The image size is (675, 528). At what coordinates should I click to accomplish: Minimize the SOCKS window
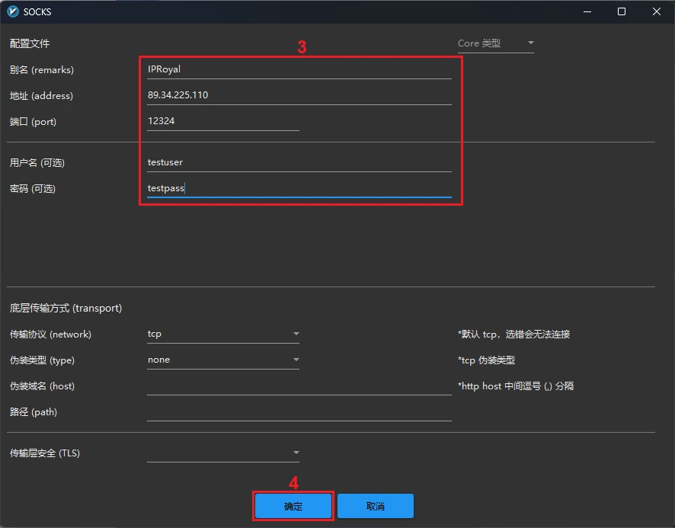click(587, 11)
